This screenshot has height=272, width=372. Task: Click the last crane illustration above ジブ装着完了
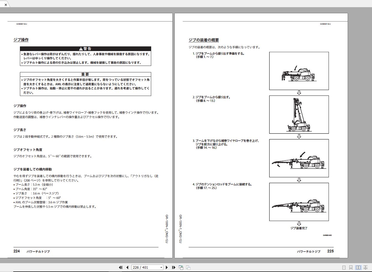click(299, 202)
